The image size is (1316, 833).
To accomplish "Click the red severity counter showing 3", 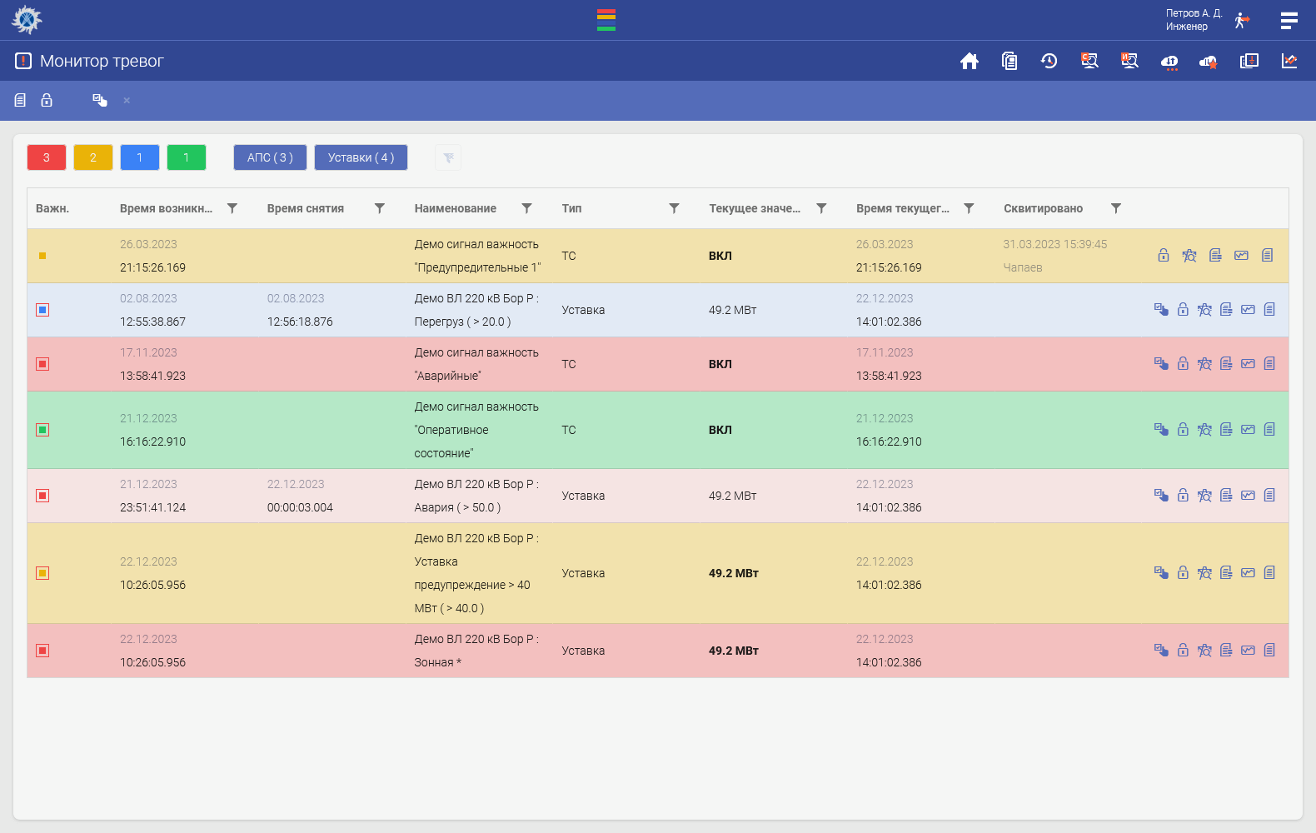I will (47, 157).
